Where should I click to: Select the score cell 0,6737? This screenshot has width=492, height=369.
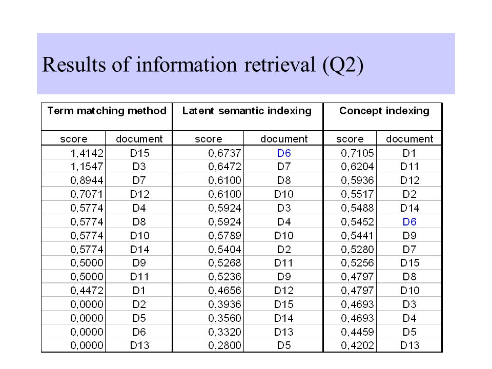click(x=209, y=153)
